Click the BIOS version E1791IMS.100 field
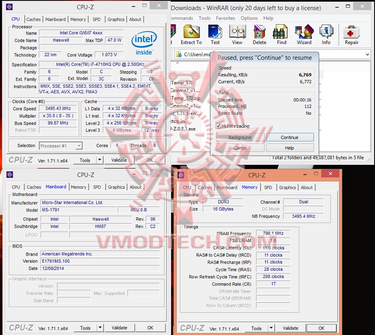 point(100,261)
